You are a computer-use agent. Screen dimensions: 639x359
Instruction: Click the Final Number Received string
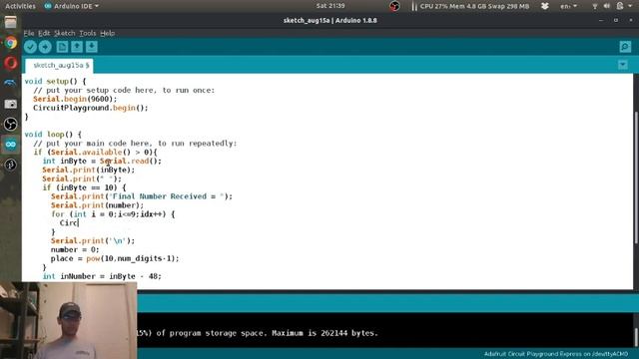pos(168,196)
